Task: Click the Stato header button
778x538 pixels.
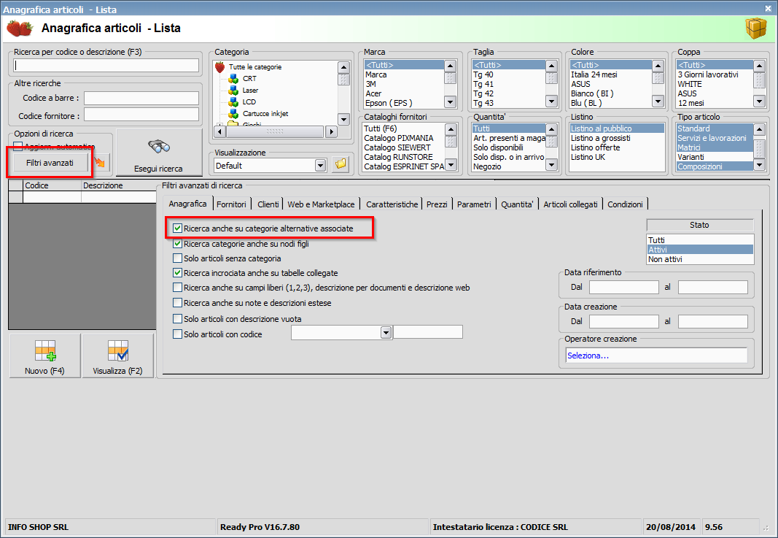Action: (699, 225)
